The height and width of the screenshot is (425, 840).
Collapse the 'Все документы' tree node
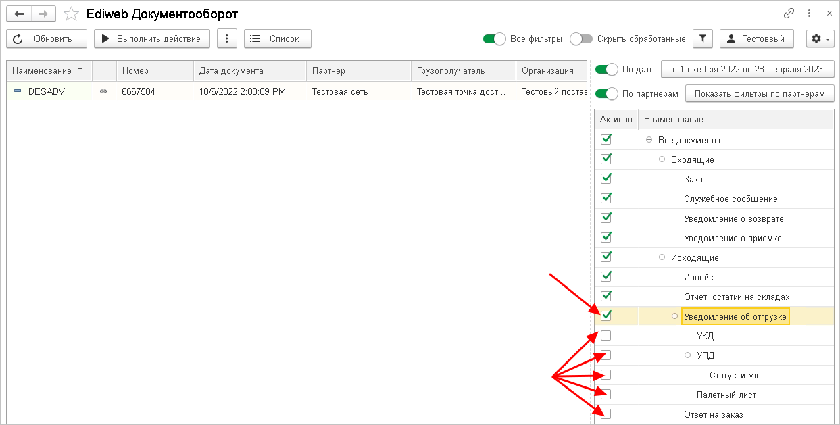[x=649, y=140]
